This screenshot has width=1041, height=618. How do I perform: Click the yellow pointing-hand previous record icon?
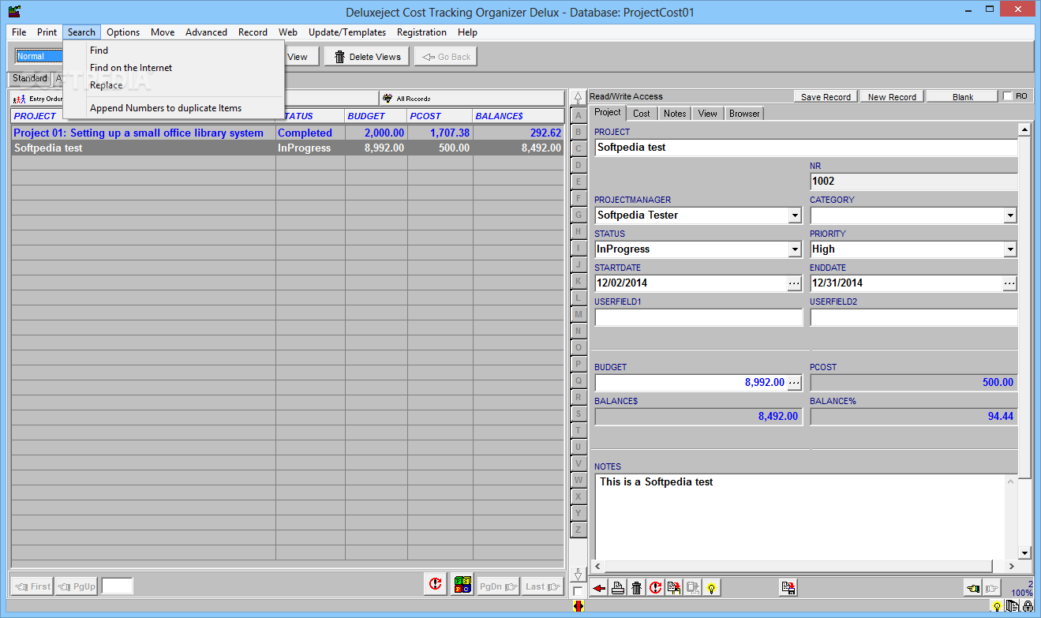click(x=972, y=588)
